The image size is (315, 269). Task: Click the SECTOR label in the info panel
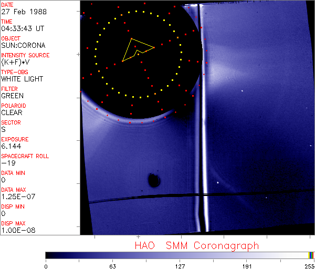coord(12,122)
